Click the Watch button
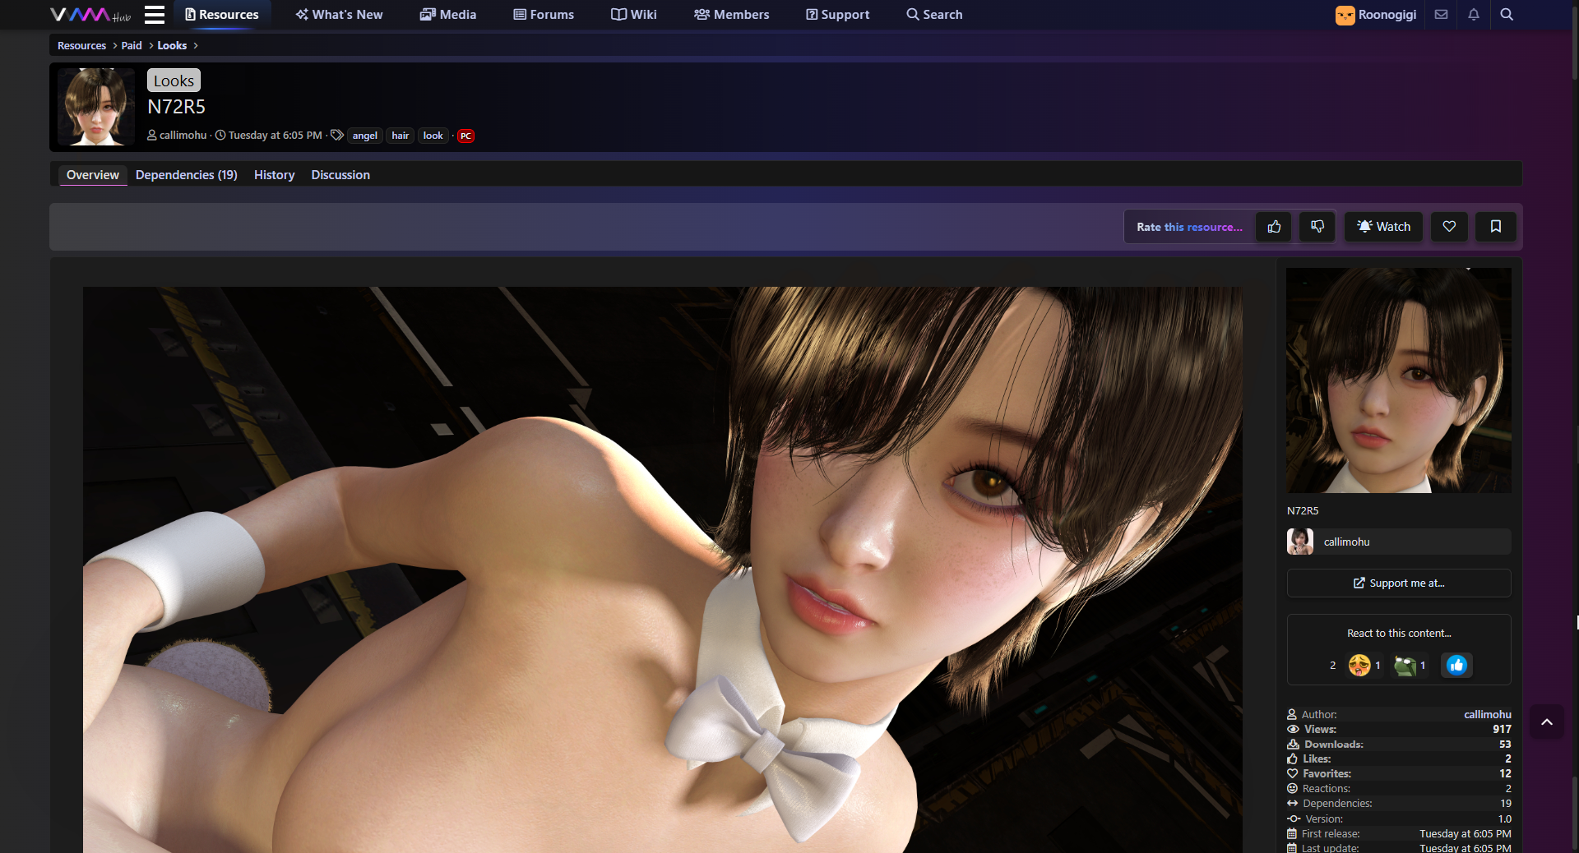Screen dimensions: 1579x853 tap(1383, 227)
